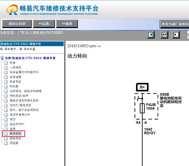Screen dimensions: 189x166
Task: Click the F4UB 100A fuse label
Action: [151, 106]
